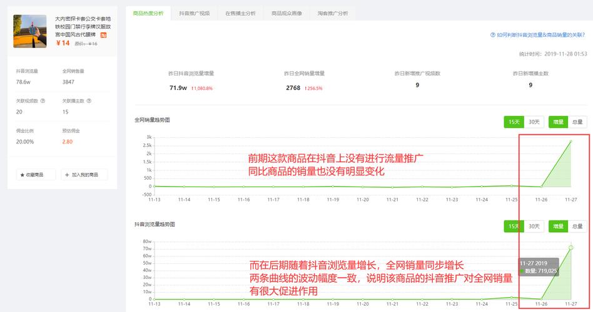593x312 pixels.
Task: Open the 商品观众画像 tab
Action: 286,13
